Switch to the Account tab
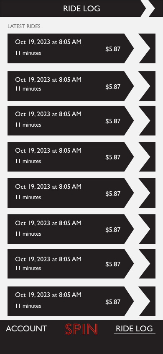Viewport: 163px width, 354px height. 26,328
